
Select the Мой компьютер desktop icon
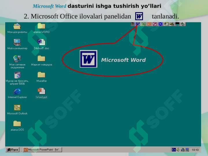(x=17, y=42)
